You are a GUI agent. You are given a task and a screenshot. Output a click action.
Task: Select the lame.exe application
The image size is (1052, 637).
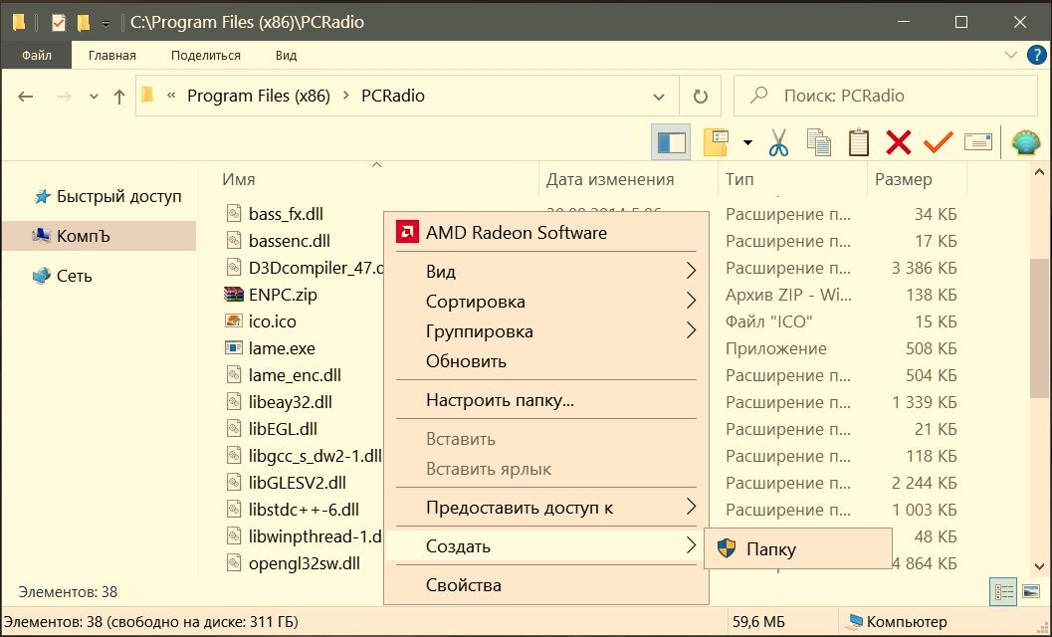pyautogui.click(x=282, y=348)
